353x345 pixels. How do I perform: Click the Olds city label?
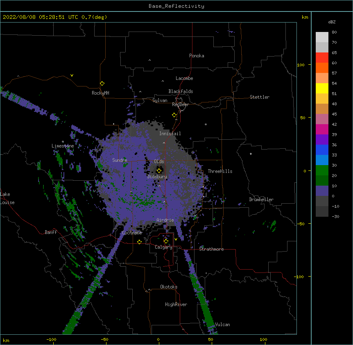pos(159,161)
